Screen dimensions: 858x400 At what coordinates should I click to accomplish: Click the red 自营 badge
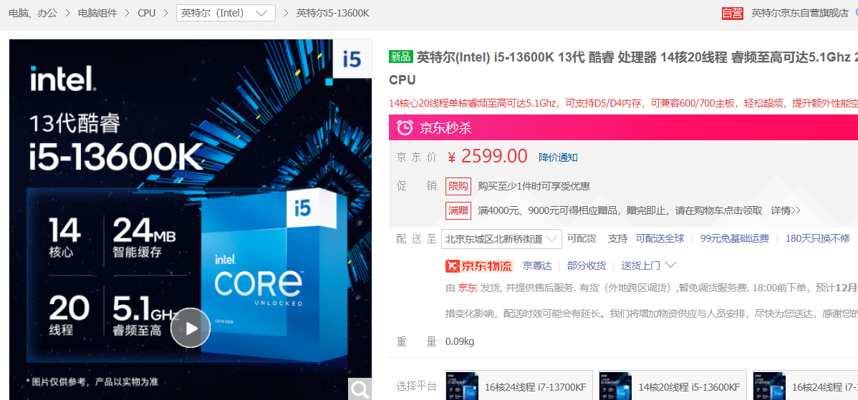[x=732, y=13]
